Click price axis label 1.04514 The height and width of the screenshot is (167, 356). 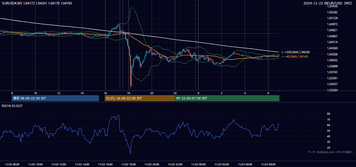[x=332, y=42]
